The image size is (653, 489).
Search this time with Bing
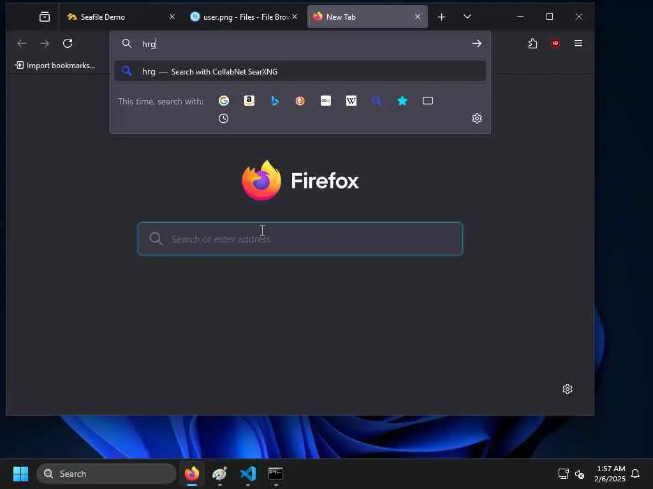pos(275,101)
